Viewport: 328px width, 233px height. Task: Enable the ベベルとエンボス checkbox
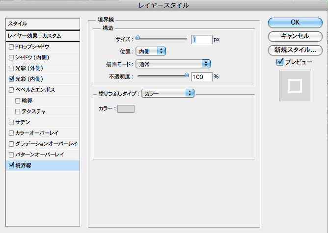click(11, 90)
